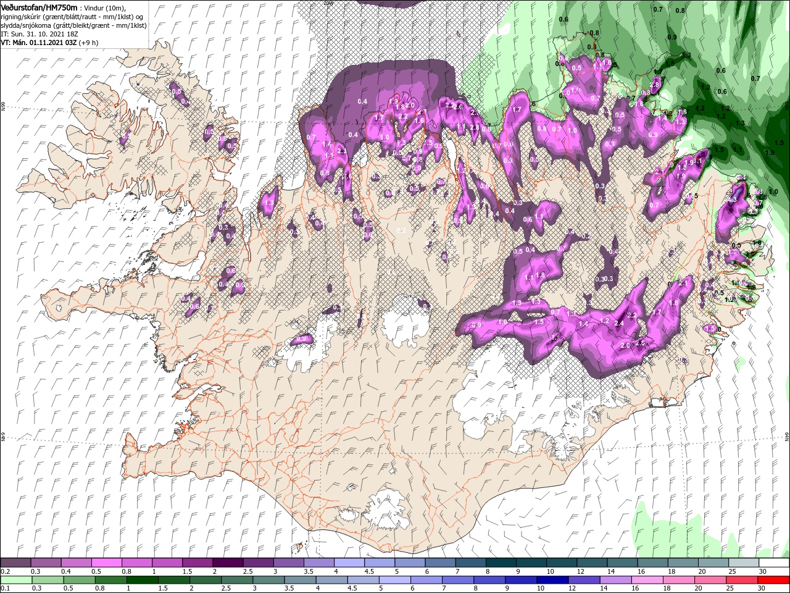Click the 'Vindur (10m)' text in the header
This screenshot has height=593, width=790.
pyautogui.click(x=104, y=7)
